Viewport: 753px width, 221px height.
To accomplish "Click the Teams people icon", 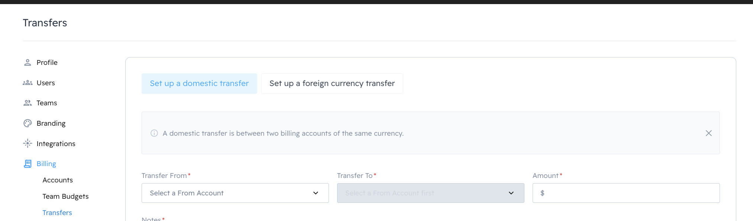I will (x=28, y=103).
